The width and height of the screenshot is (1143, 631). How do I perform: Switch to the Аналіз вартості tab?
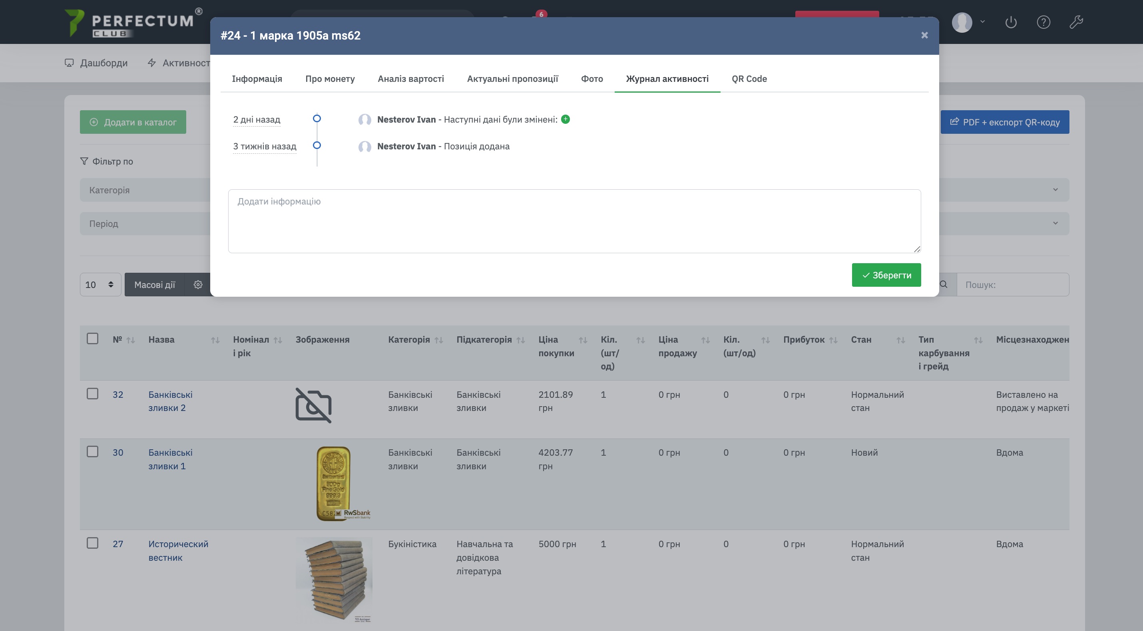(x=410, y=79)
